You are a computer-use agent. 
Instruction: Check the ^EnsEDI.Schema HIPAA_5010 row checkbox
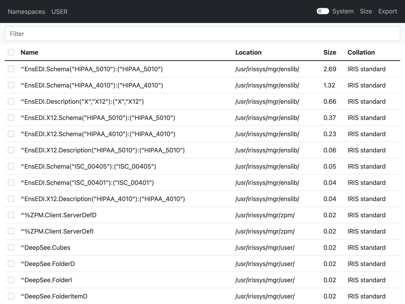(x=11, y=69)
